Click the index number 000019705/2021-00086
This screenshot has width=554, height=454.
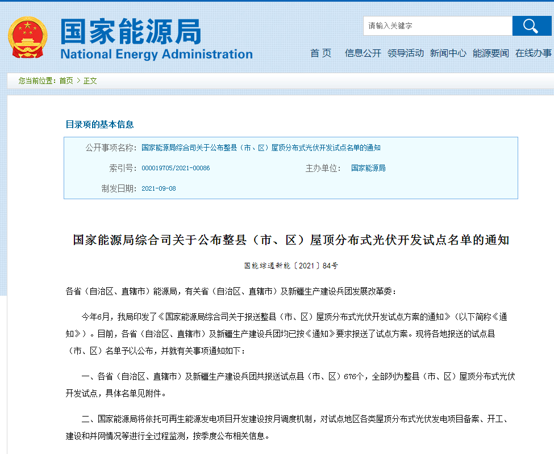(176, 168)
